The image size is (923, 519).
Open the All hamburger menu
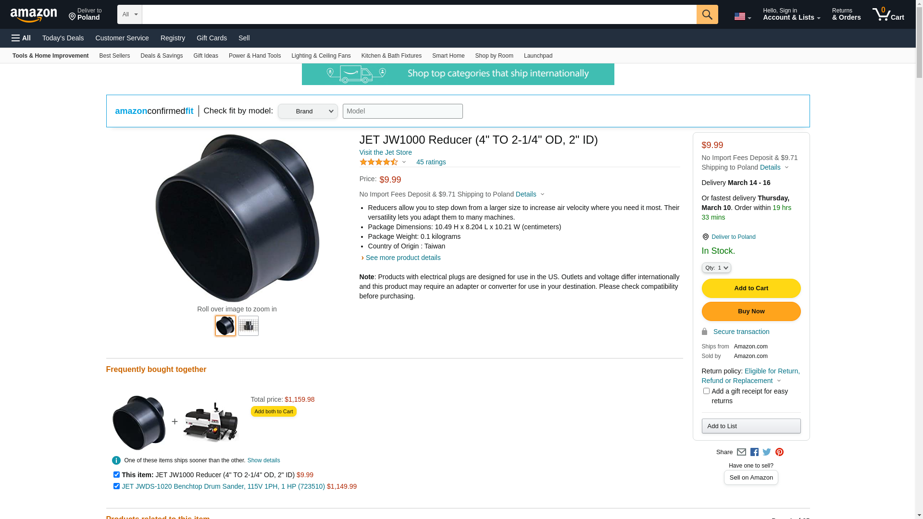pyautogui.click(x=21, y=38)
